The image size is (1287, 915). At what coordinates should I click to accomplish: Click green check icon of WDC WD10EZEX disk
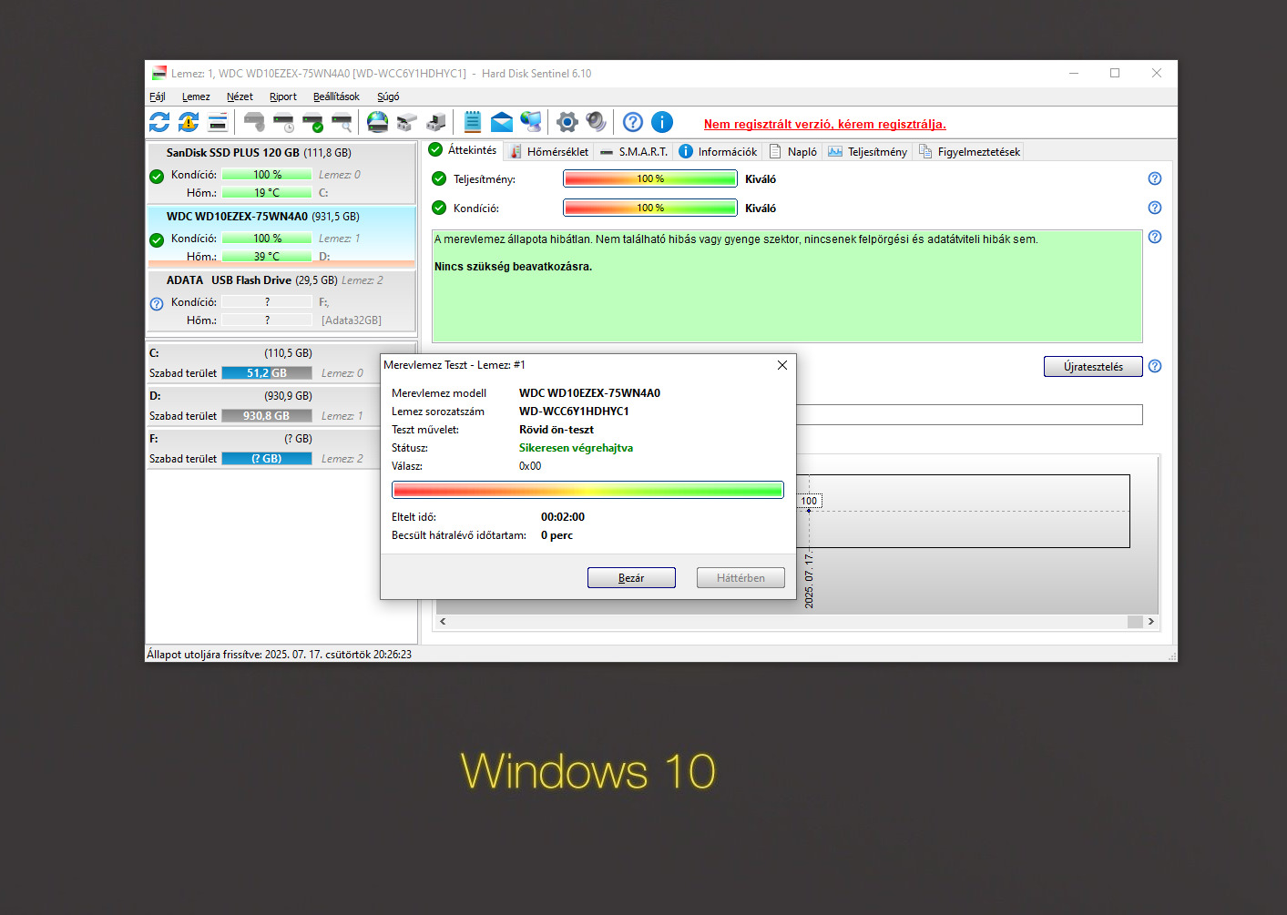157,240
